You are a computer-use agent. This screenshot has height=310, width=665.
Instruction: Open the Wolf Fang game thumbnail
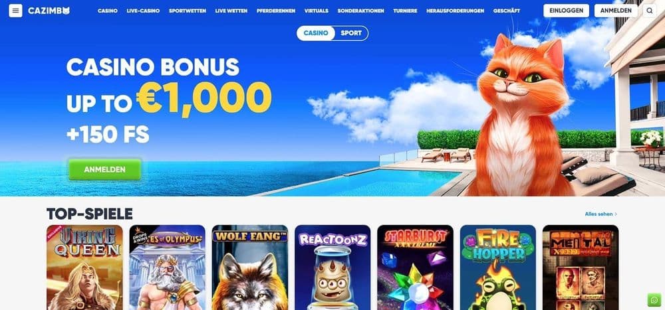click(x=250, y=268)
